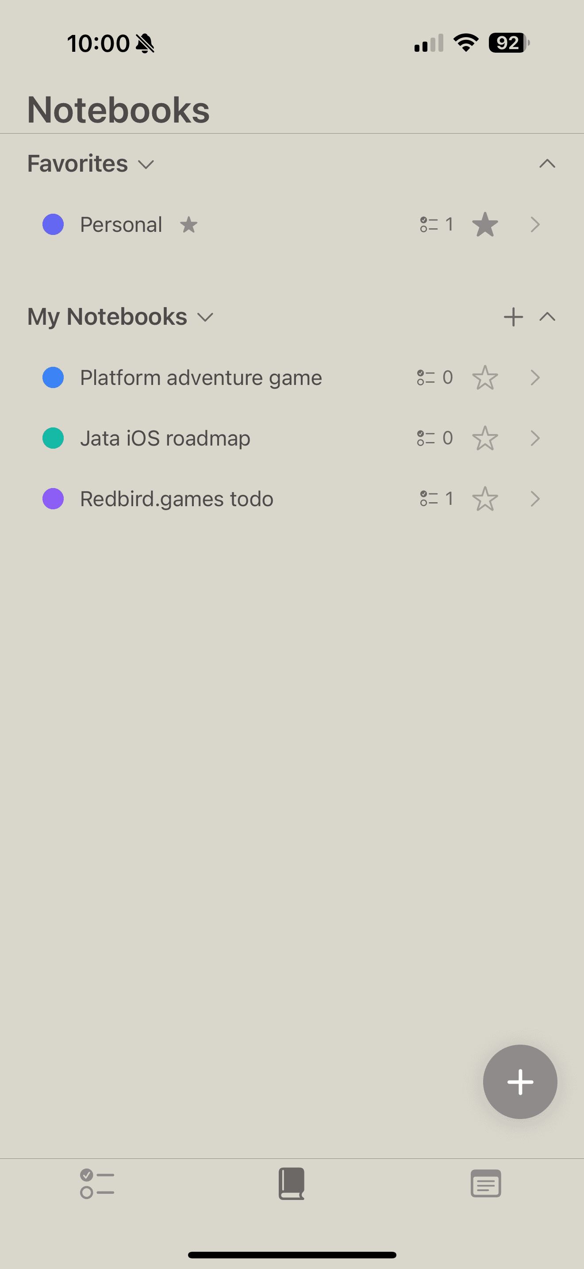Screen dimensions: 584x1269
Task: Unfavorite the Personal notebook
Action: pos(485,225)
